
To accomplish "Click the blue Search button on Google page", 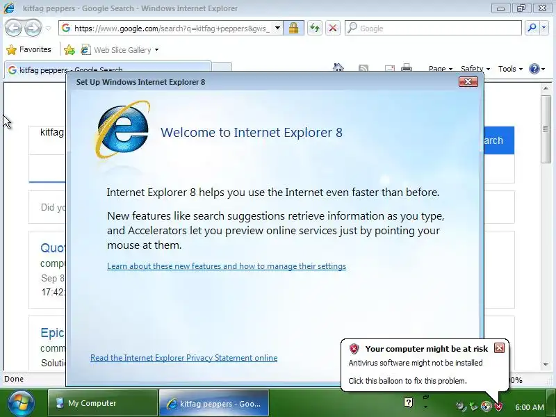I will (499, 140).
